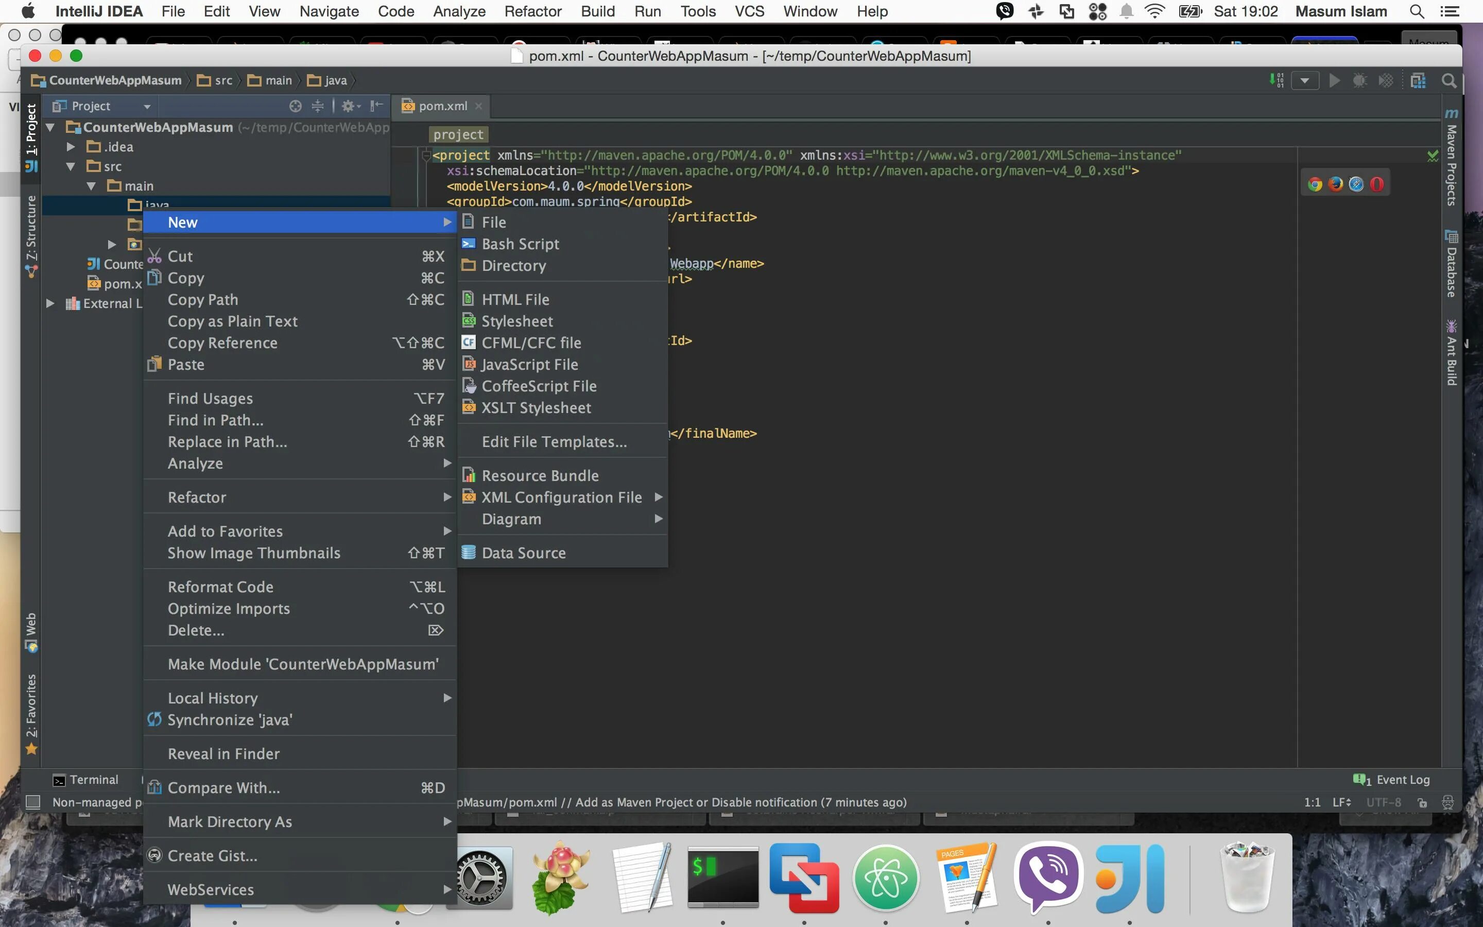Click the Project Structure toolbar icon

pyautogui.click(x=1418, y=81)
